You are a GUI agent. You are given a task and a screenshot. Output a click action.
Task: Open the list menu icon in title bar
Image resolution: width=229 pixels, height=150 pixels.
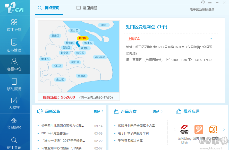coord(210,2)
